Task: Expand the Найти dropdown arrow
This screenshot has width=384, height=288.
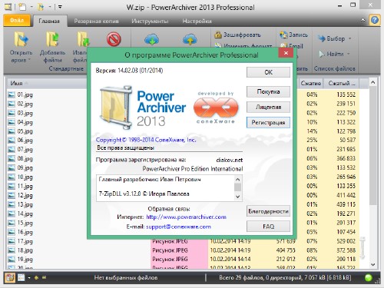Action: tap(348, 54)
